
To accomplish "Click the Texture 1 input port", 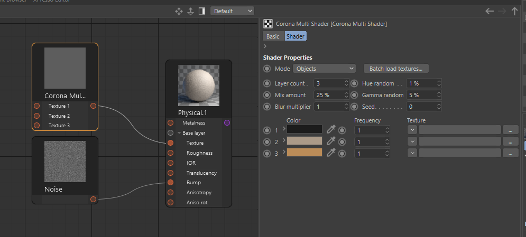I will pos(37,106).
